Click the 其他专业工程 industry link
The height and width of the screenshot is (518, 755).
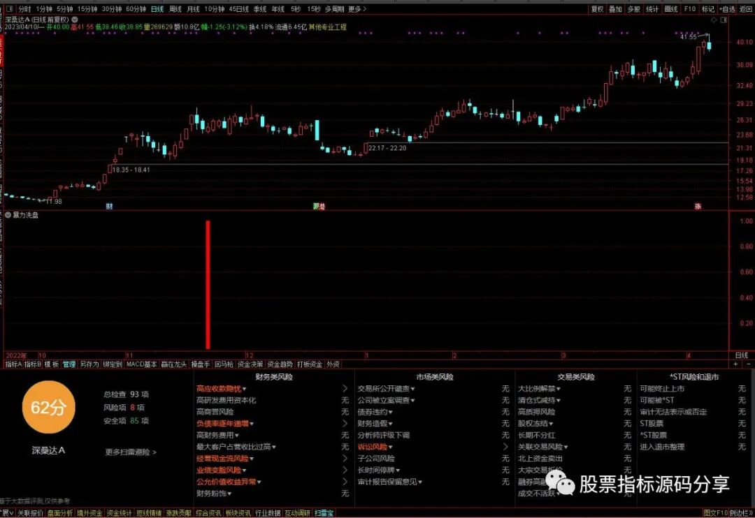tap(327, 27)
